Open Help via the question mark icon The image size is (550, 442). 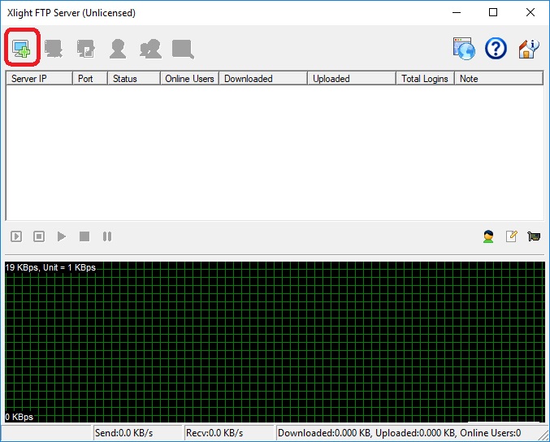[x=496, y=49]
